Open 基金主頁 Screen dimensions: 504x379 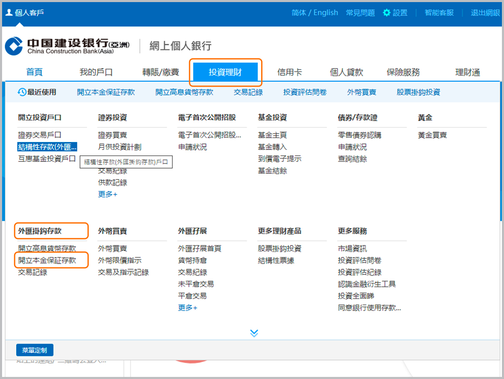[x=272, y=135]
